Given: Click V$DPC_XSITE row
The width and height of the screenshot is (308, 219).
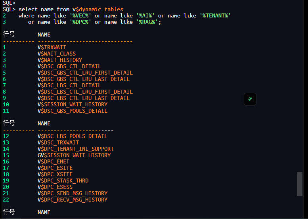Looking at the screenshot, I should click(55, 175).
